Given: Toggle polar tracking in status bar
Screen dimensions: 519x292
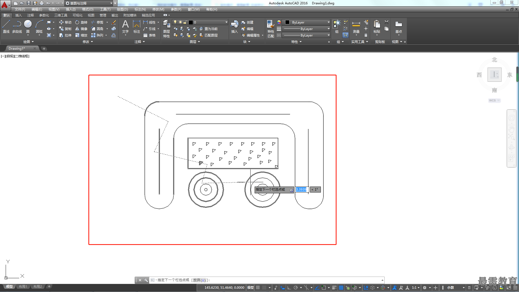Looking at the screenshot, I should [296, 288].
